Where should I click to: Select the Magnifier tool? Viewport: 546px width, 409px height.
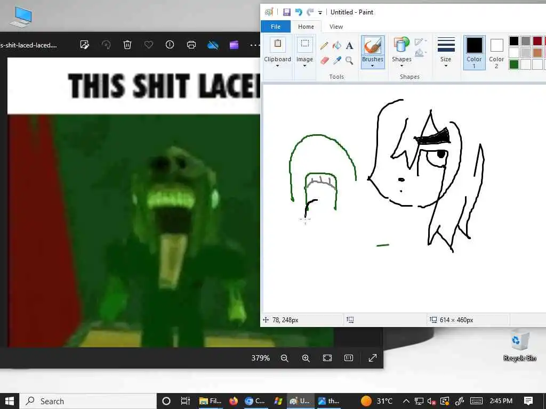coord(349,61)
